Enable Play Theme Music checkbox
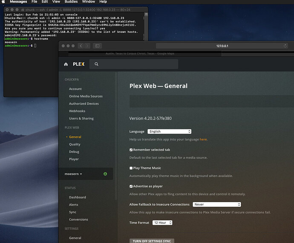294x243 pixels. point(131,168)
